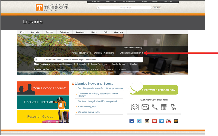218x136 pixels.
Task: Open the Services menu
Action: (49, 32)
